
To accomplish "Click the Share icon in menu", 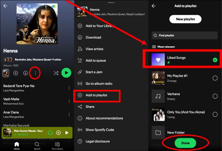I will (x=80, y=107).
